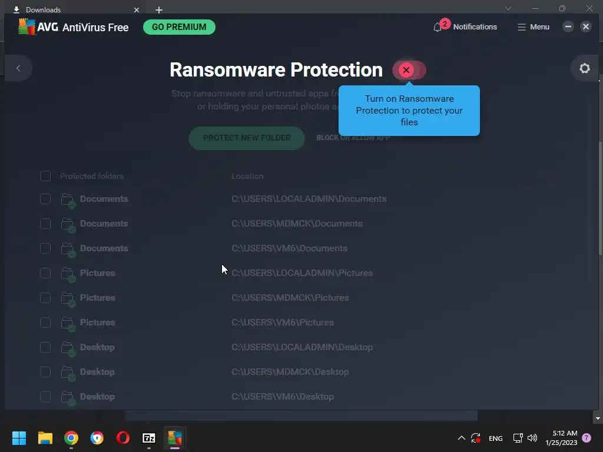Open the network display tray icon

[x=518, y=438]
